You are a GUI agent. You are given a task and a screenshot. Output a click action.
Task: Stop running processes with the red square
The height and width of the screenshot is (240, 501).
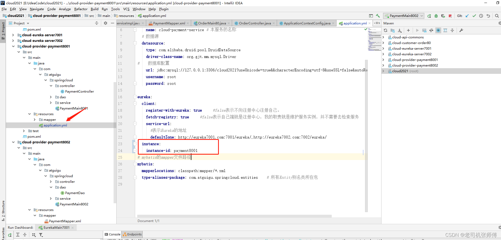point(450,16)
